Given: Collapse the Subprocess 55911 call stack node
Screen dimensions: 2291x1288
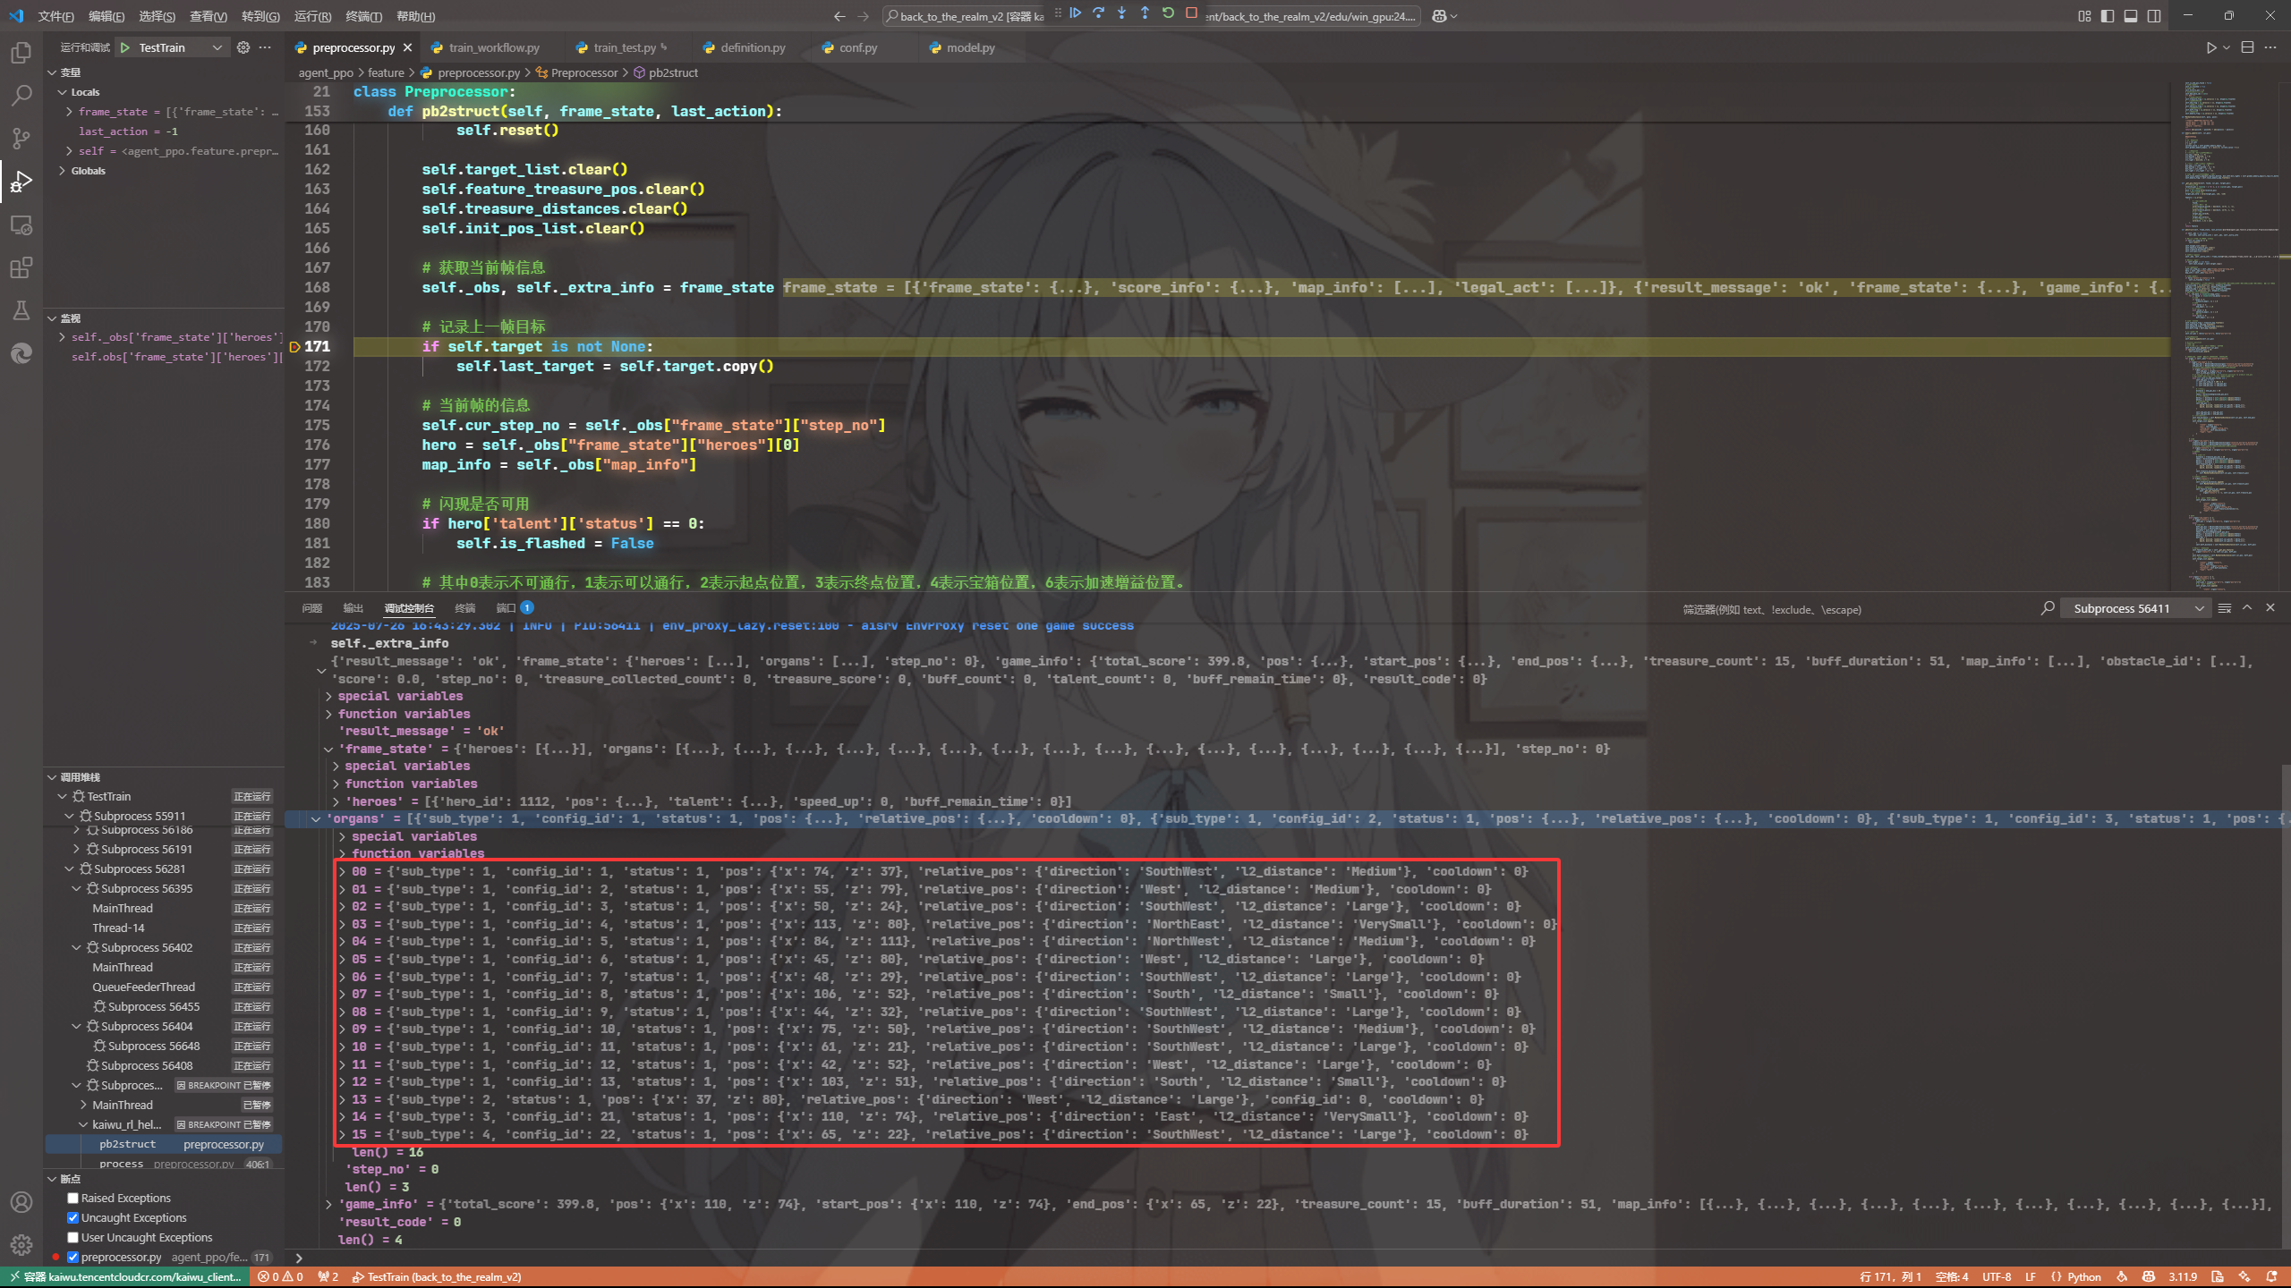Looking at the screenshot, I should click(69, 817).
